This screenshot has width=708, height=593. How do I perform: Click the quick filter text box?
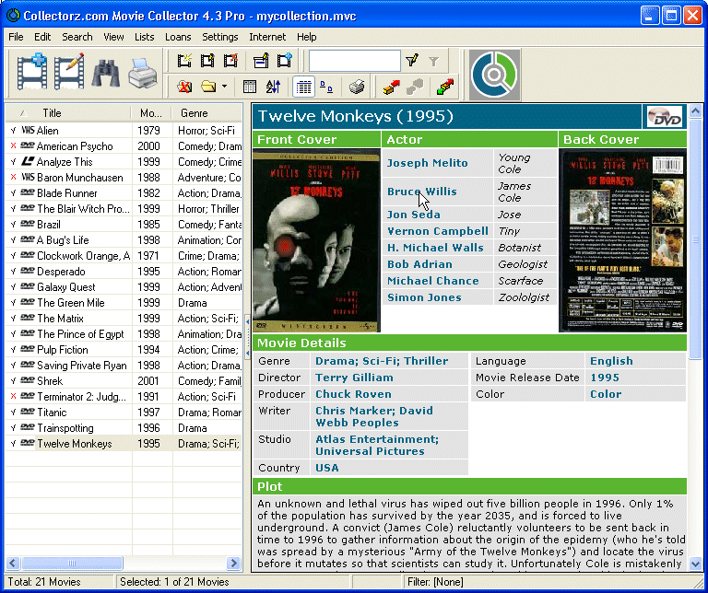(354, 61)
